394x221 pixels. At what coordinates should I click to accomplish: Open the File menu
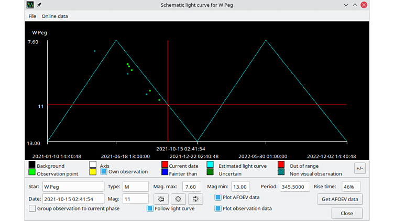[32, 16]
